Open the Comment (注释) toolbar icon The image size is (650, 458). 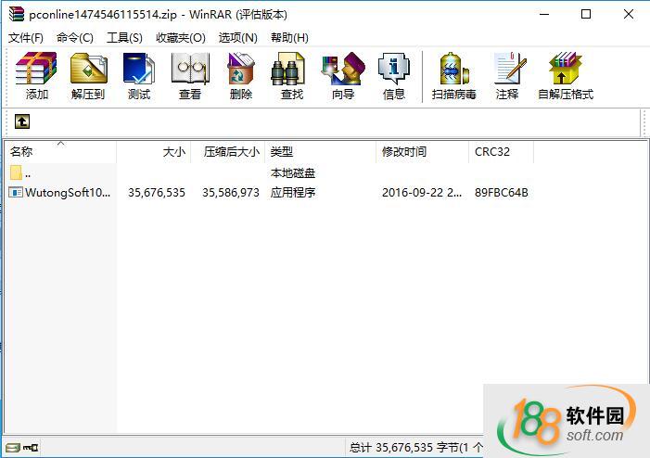coord(507,75)
